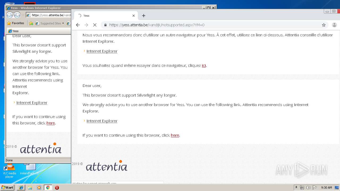The height and width of the screenshot is (191, 340).
Task: Close the Yess tab in Chrome
Action: [134, 16]
